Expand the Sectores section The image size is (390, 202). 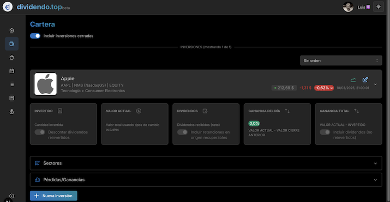[x=206, y=163]
